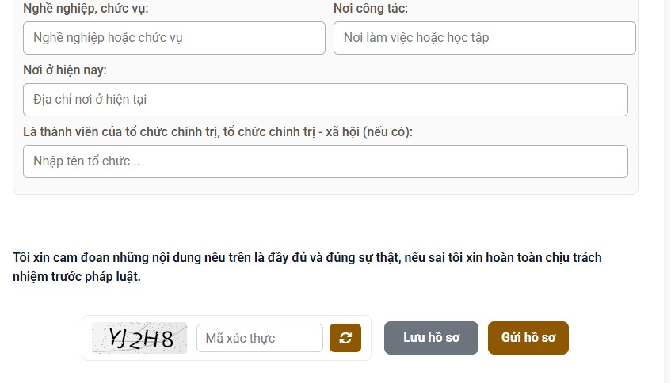Focus the Địa chỉ nơi ở hiện tại field
Screen dimensions: 671x383
click(x=325, y=100)
